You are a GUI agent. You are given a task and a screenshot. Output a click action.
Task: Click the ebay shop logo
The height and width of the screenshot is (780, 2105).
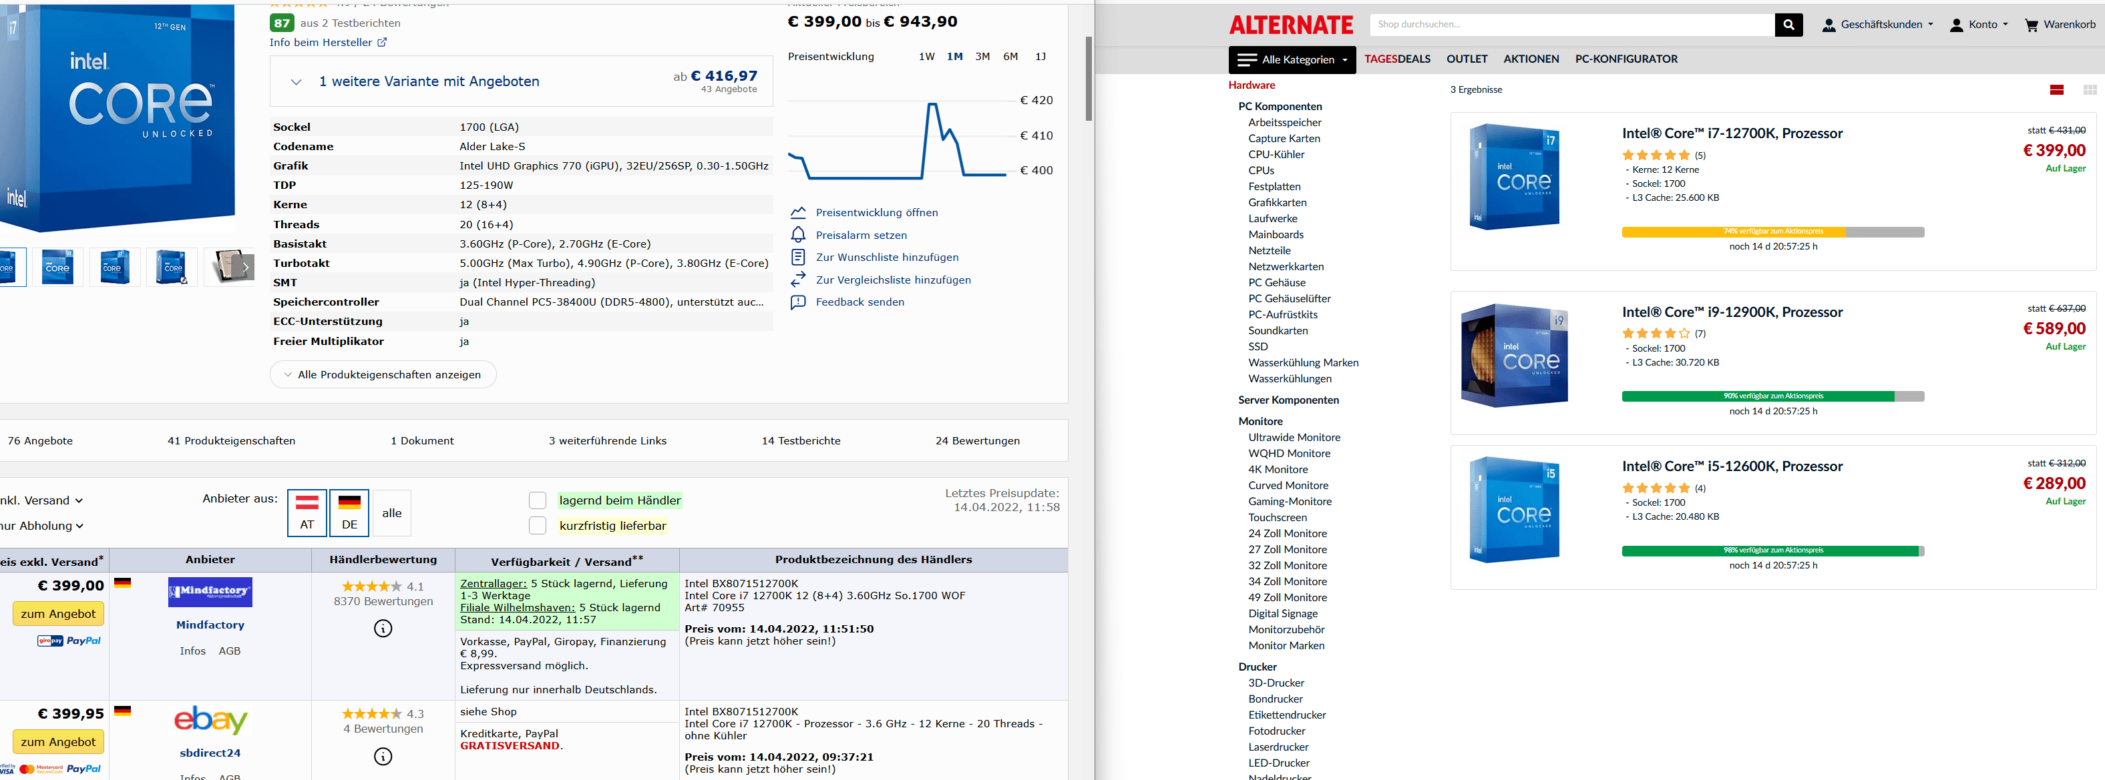point(210,719)
